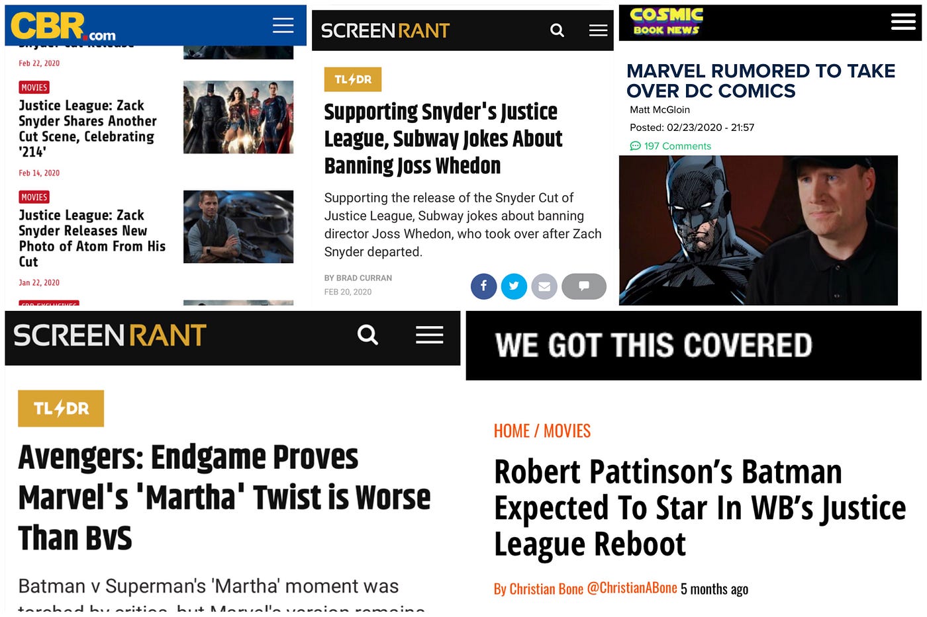Click the search icon in top Screen Rant header
Screen dimensions: 927x617
pos(558,30)
